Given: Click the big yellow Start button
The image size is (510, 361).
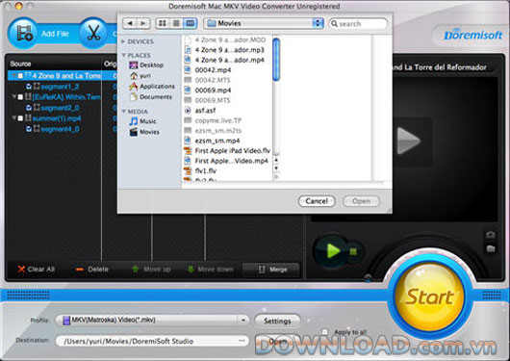Looking at the screenshot, I should [x=430, y=297].
